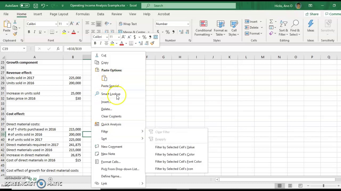Click the Clear eraser icon in Editing group

click(x=271, y=33)
